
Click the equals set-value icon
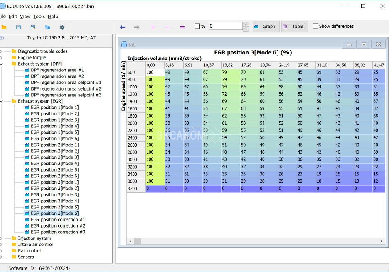coord(182,27)
